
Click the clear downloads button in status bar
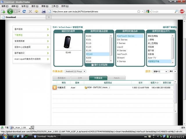point(183,127)
